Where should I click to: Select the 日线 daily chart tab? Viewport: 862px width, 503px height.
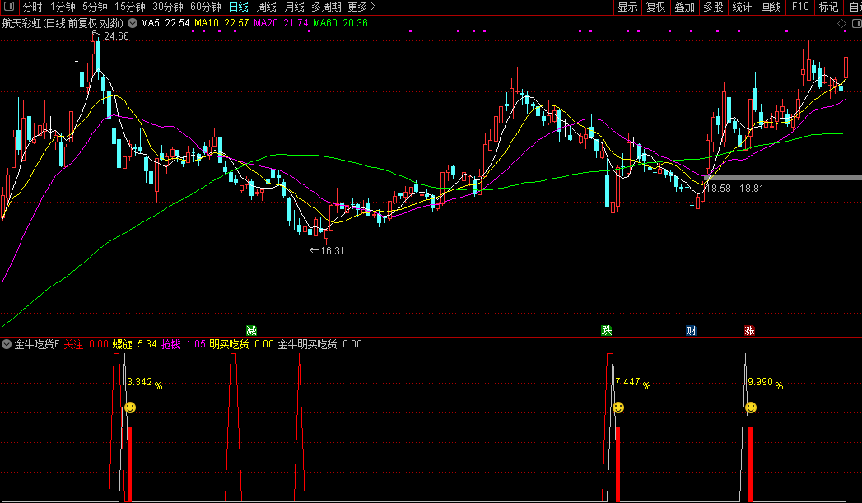click(239, 7)
